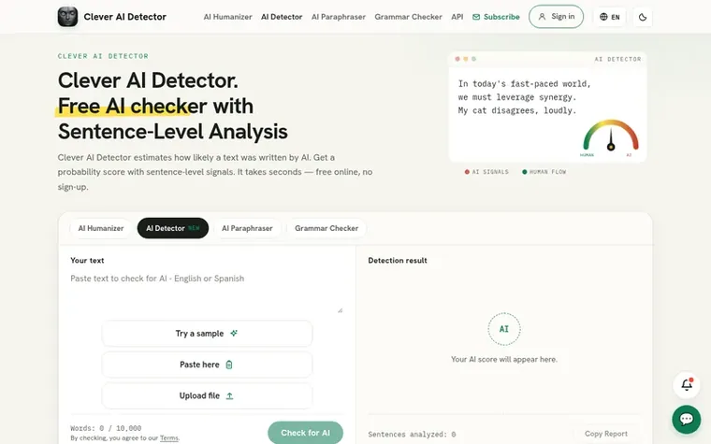Viewport: 711px width, 444px height.
Task: Open AI Humanizer in the top navigation
Action: [x=227, y=17]
